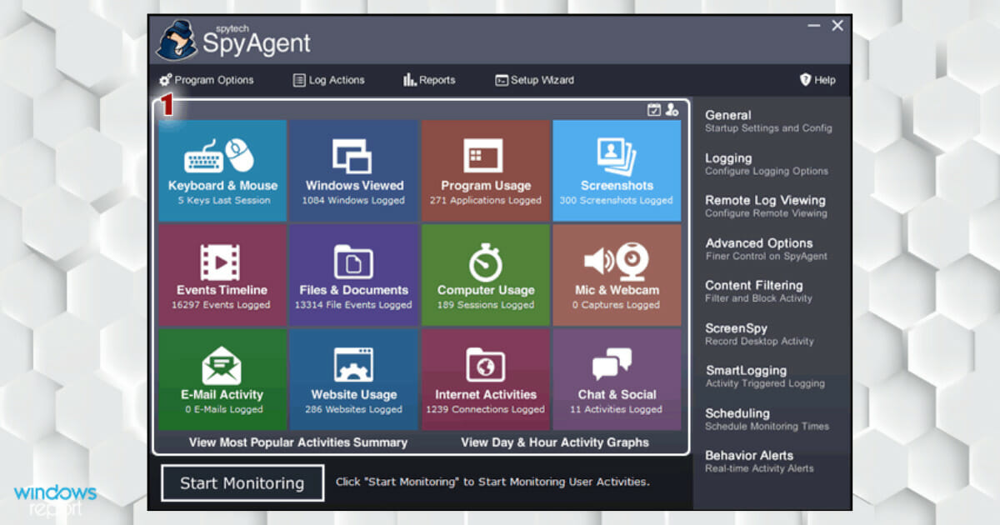
Task: Open the Internet Activities tile
Action: click(x=486, y=379)
